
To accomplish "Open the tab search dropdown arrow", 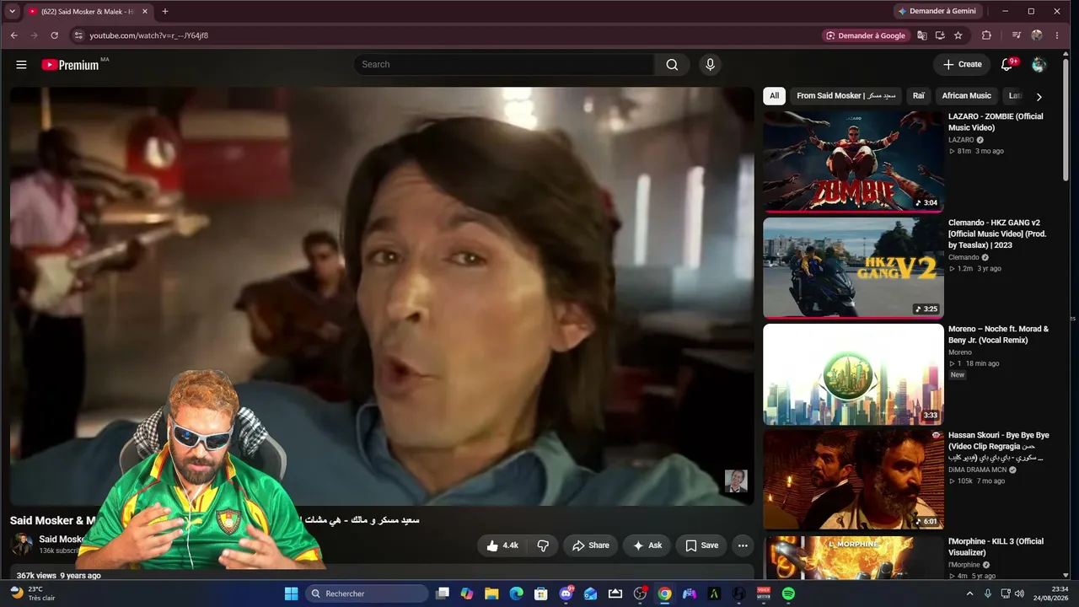I will point(12,12).
